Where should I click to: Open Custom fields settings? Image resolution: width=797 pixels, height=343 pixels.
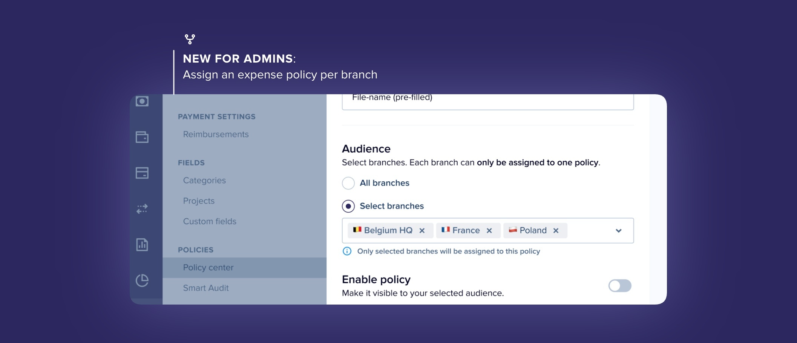[x=210, y=222]
